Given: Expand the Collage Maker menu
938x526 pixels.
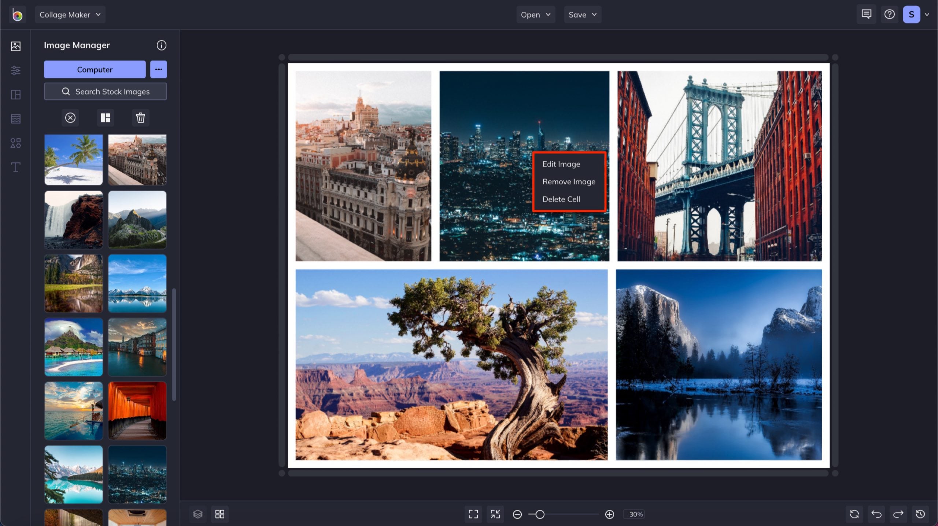Looking at the screenshot, I should (70, 15).
